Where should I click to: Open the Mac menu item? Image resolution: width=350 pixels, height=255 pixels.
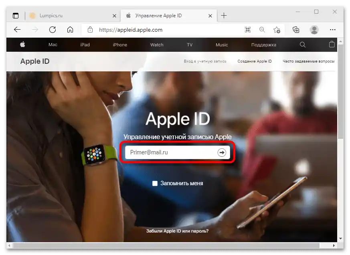tap(53, 45)
